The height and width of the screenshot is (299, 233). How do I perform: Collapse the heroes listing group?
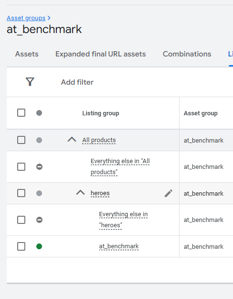(81, 193)
